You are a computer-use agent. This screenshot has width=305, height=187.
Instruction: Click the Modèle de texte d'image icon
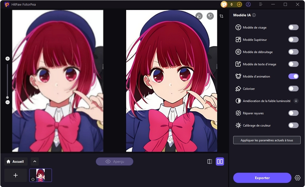tap(238, 64)
